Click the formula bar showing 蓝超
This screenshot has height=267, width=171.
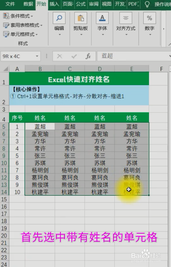pos(134,56)
